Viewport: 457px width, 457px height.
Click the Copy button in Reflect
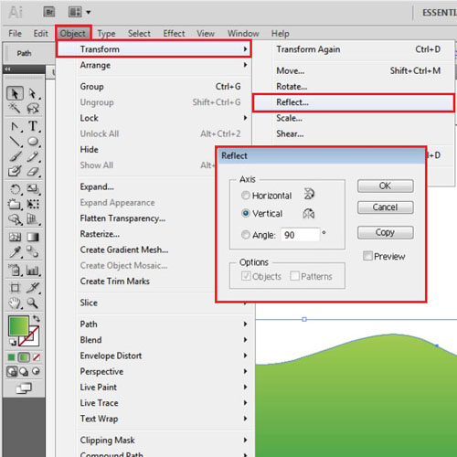[x=386, y=232]
